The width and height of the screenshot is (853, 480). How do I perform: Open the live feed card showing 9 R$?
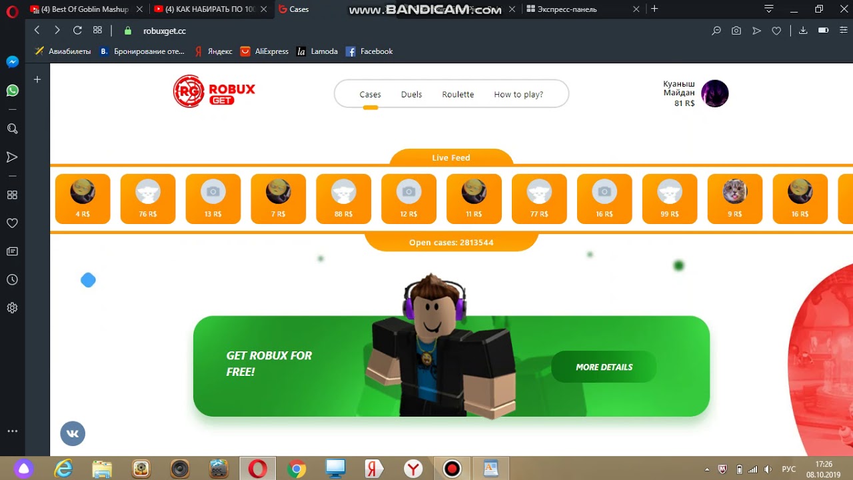[x=735, y=199]
